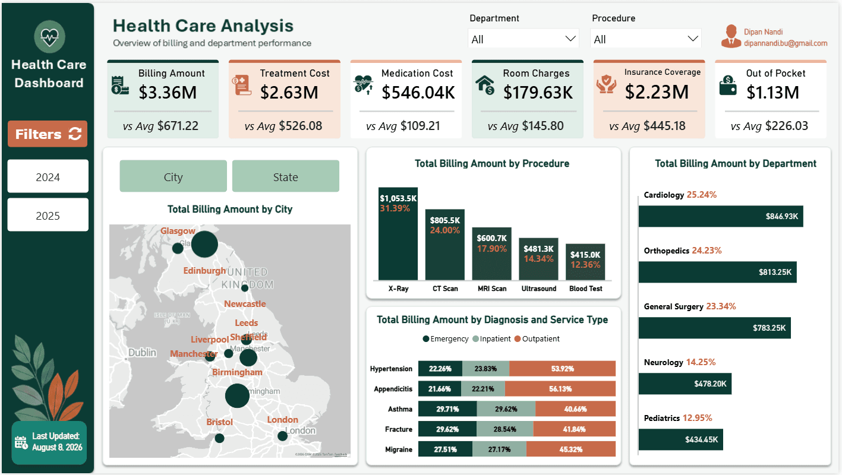
Task: Click the Insurance Coverage shield icon
Action: [606, 84]
